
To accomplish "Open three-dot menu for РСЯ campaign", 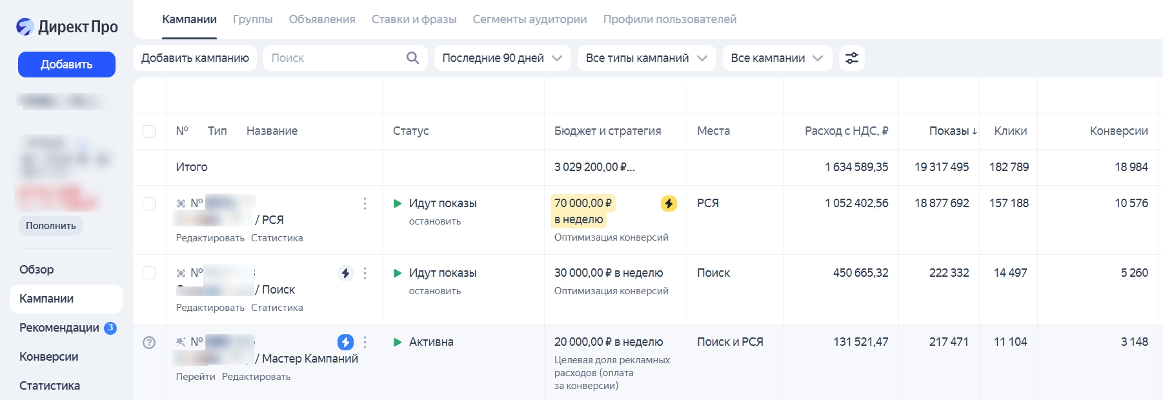I will [365, 204].
